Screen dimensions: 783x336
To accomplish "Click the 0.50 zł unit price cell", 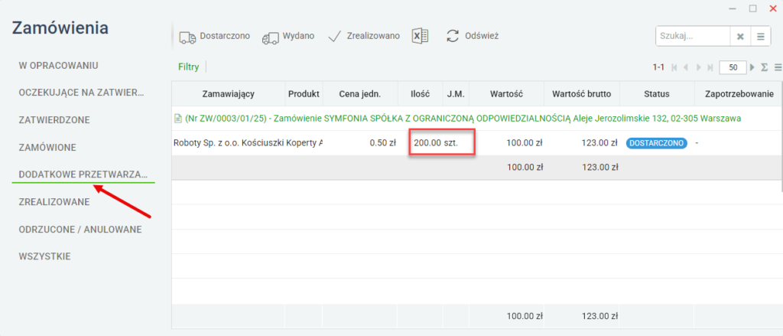I will [x=360, y=143].
